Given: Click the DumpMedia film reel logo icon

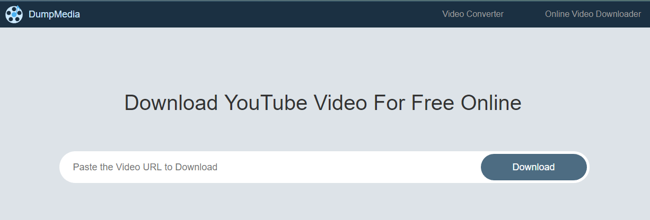Looking at the screenshot, I should 14,14.
